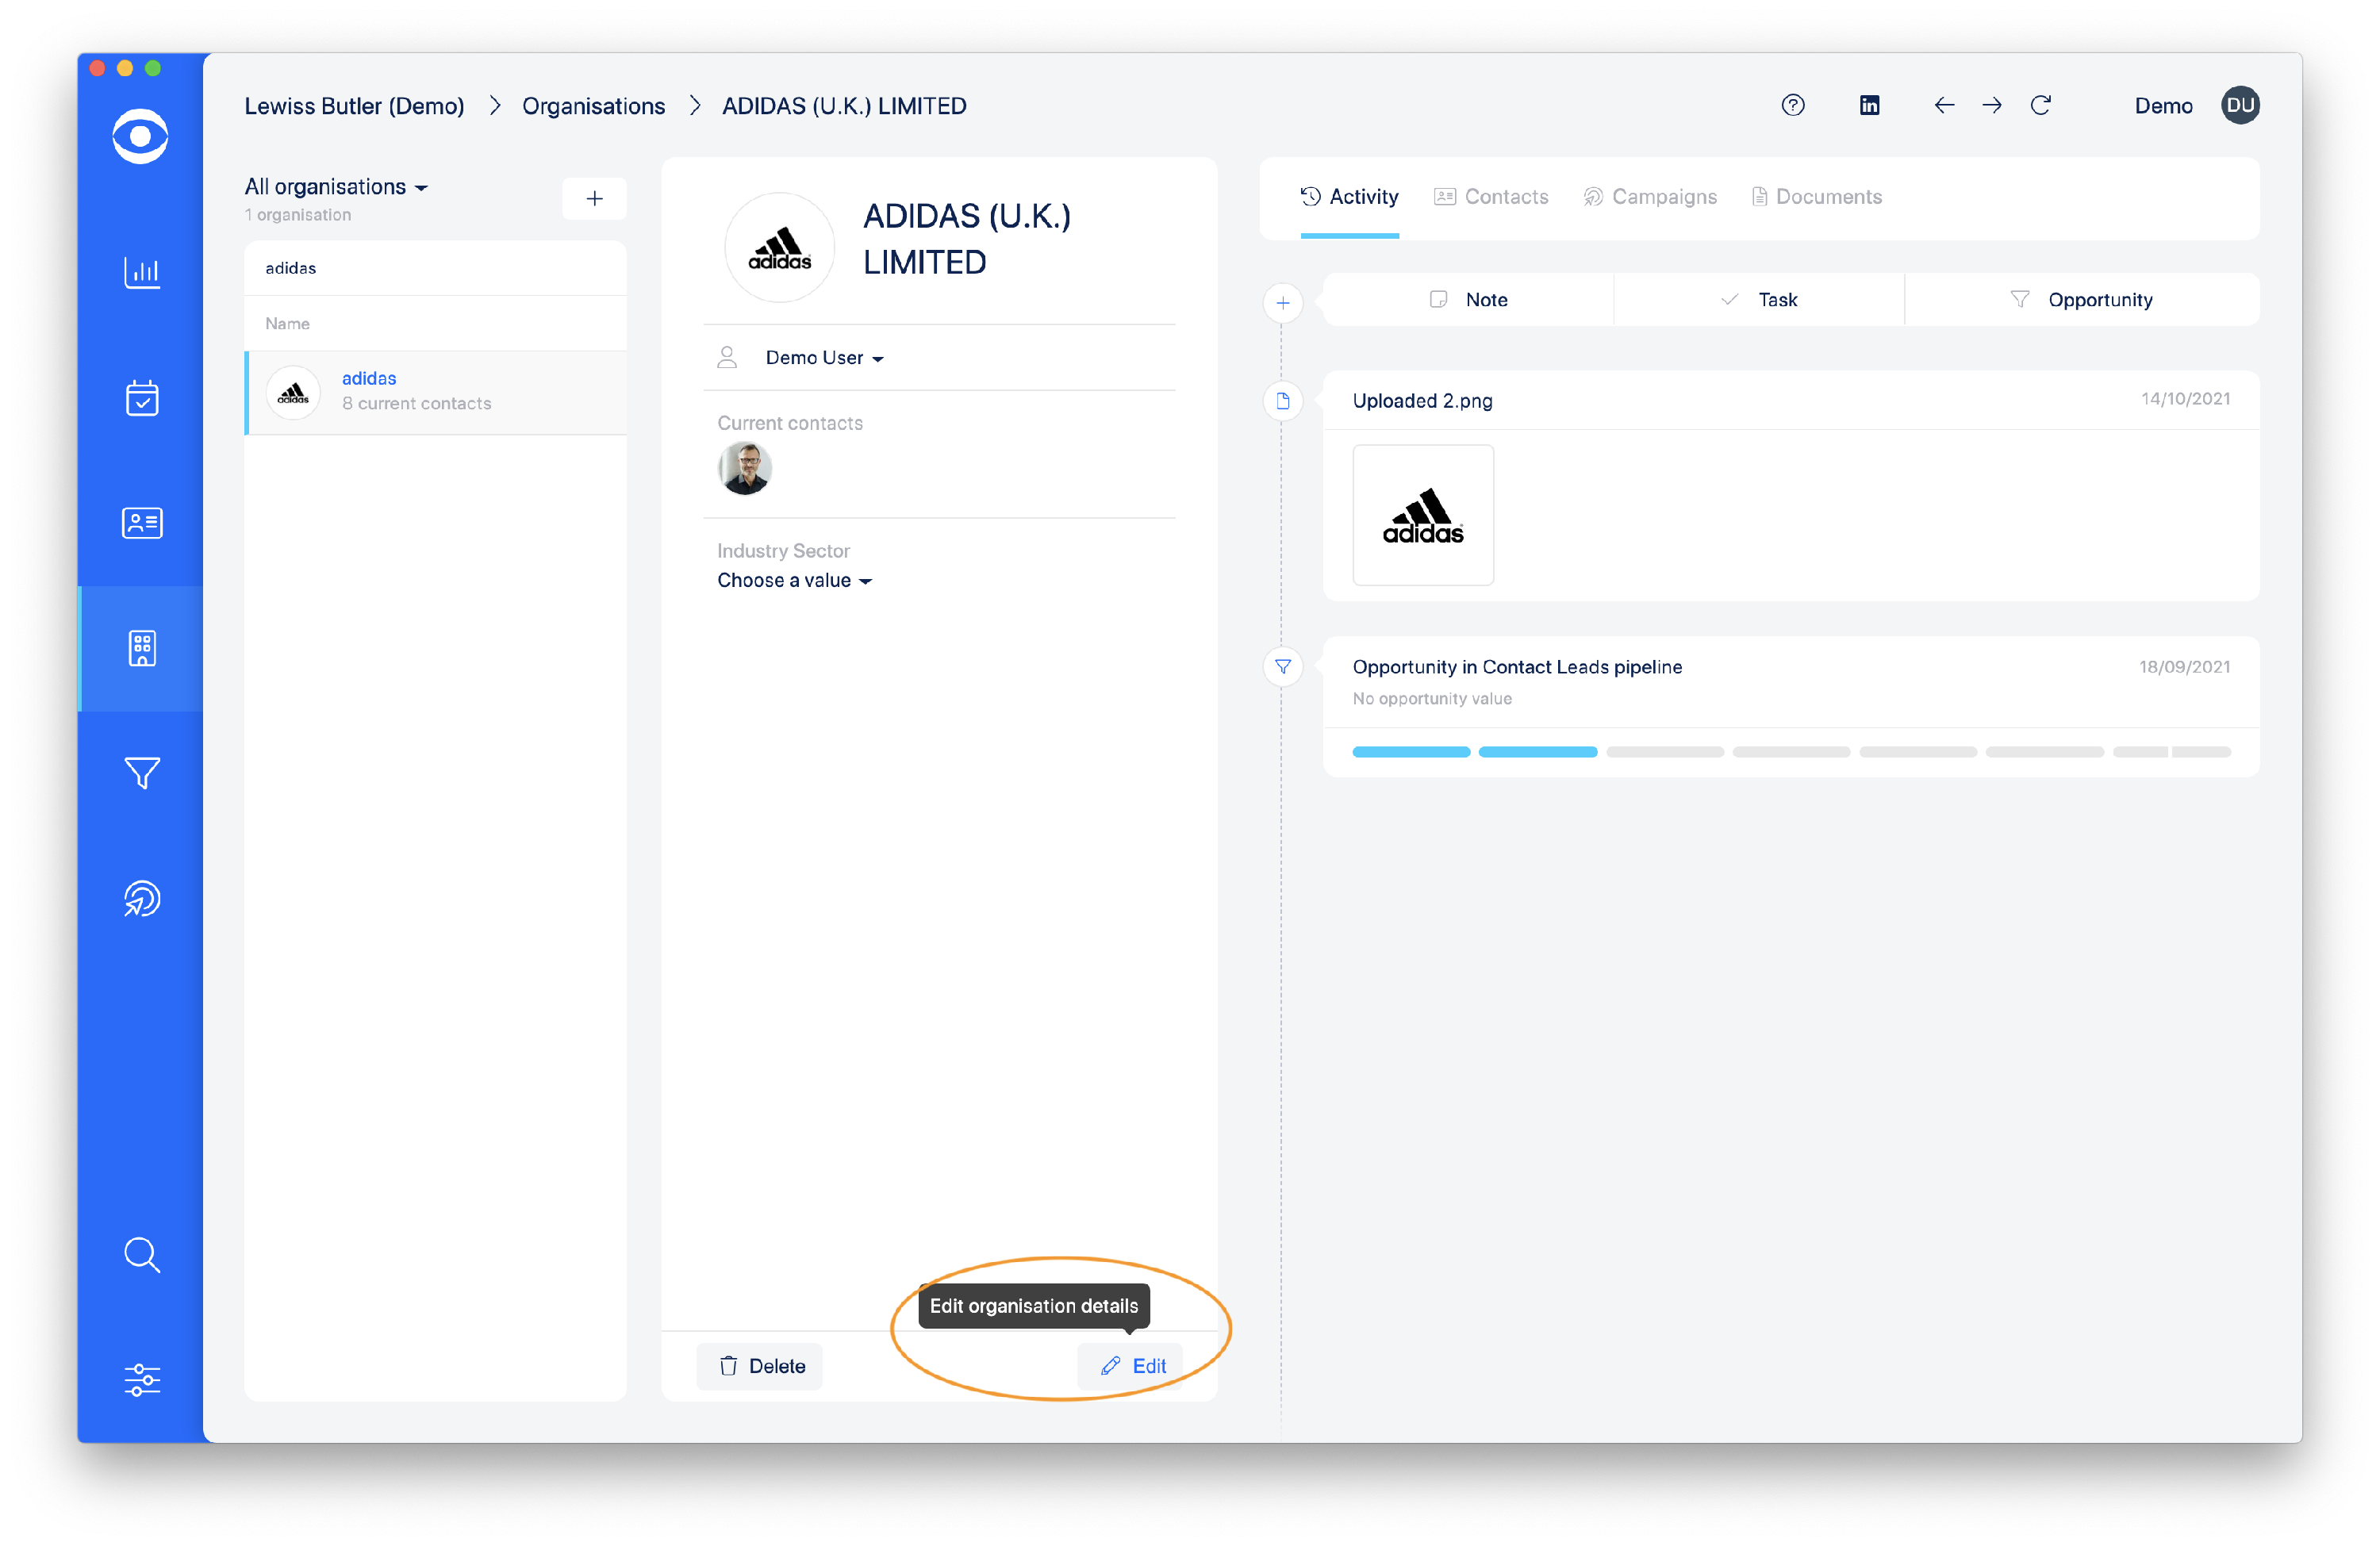Image resolution: width=2380 pixels, height=1546 pixels.
Task: Open the uploaded adidas 2.png thumbnail
Action: (1423, 515)
